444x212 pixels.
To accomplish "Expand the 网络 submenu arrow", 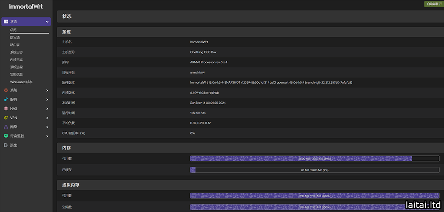I will pyautogui.click(x=47, y=127).
